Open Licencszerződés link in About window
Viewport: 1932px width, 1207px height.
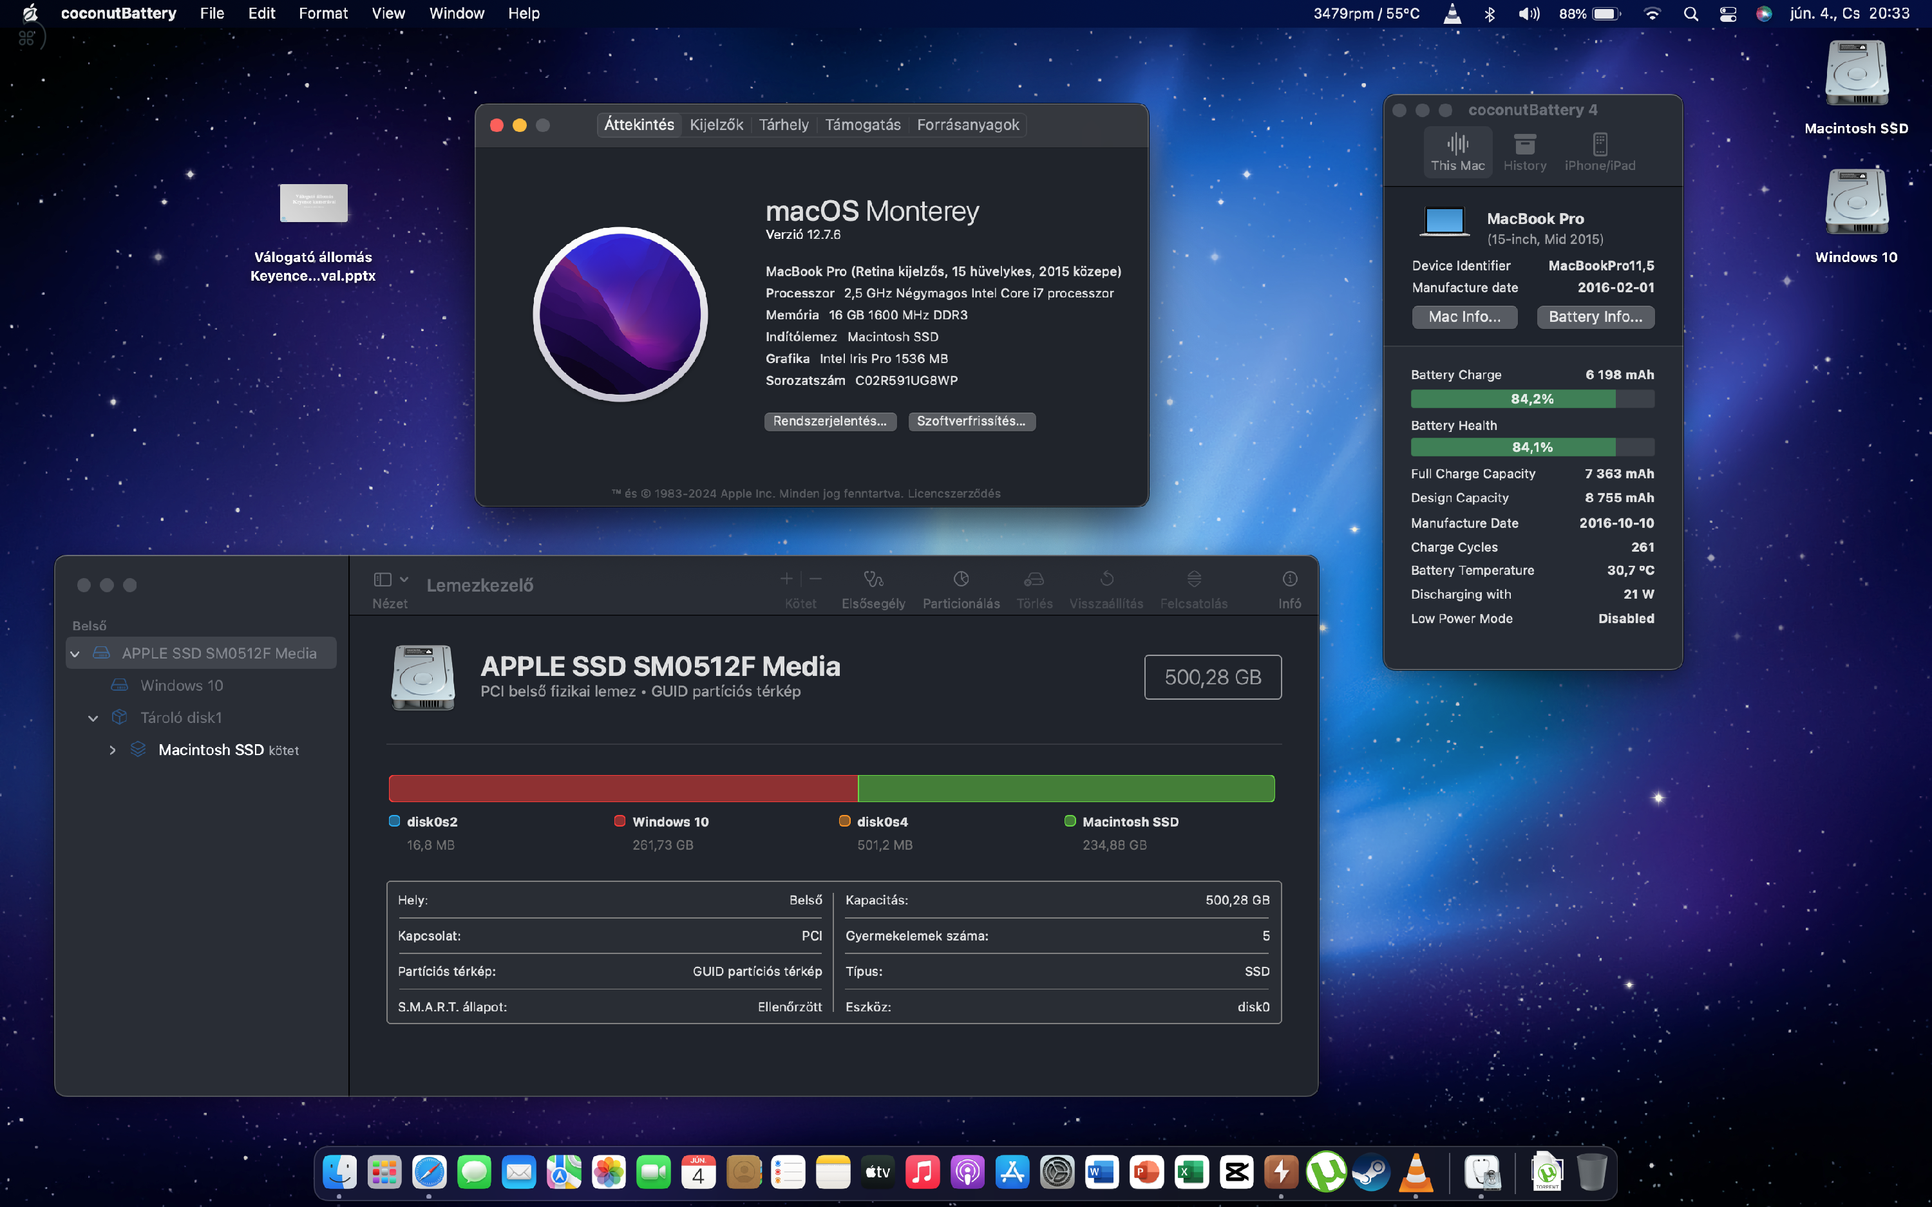(953, 493)
